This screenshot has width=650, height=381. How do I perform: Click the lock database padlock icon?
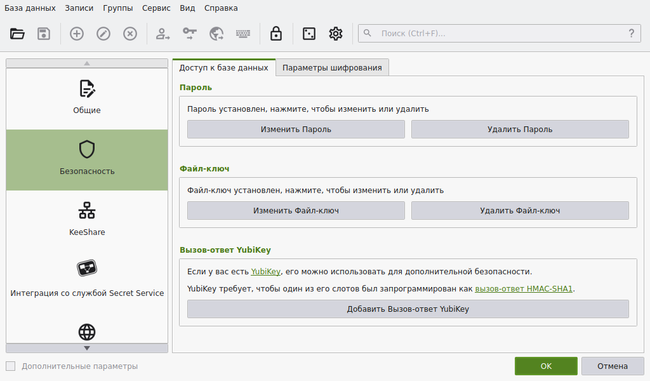(x=276, y=34)
